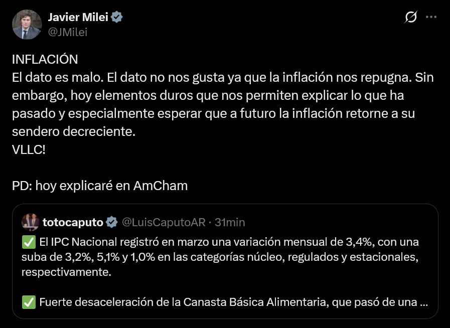Click the Javier Milei display name
The width and height of the screenshot is (450, 328).
79,18
